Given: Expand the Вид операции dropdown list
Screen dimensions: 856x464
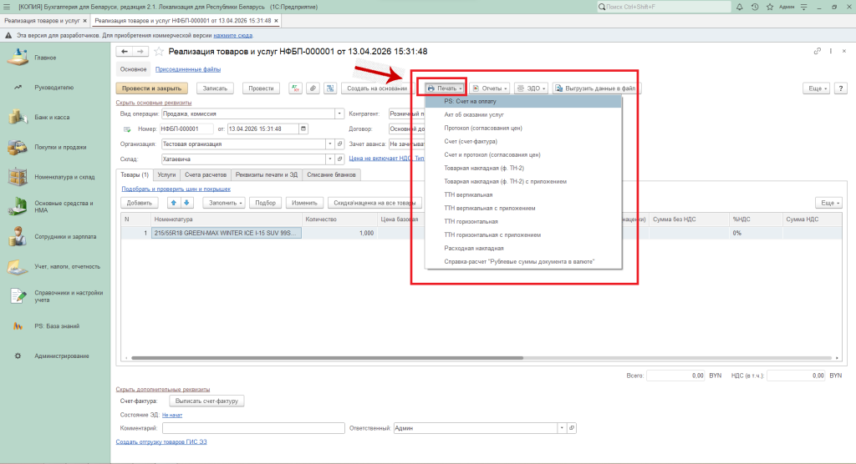Looking at the screenshot, I should [339, 113].
